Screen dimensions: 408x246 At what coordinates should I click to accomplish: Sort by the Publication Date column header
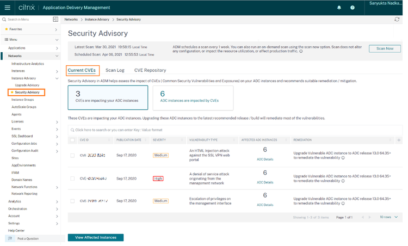coord(131,140)
